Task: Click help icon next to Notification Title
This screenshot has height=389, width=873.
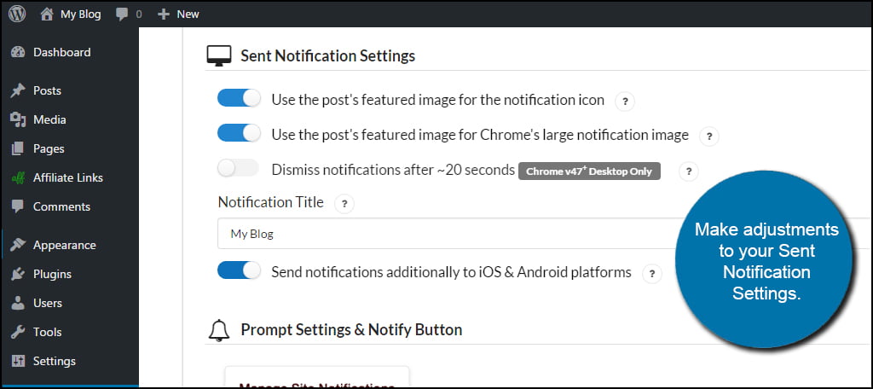Action: coord(344,203)
